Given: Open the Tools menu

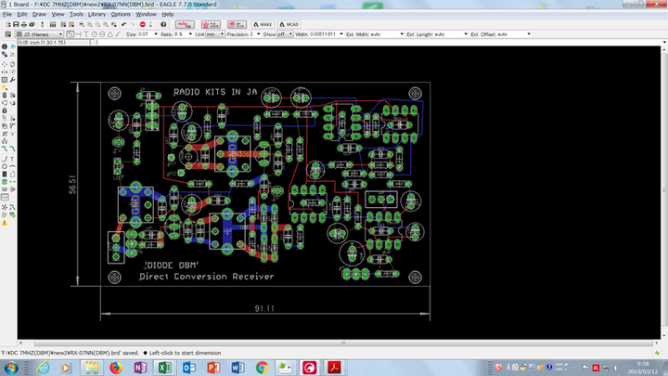Looking at the screenshot, I should [76, 15].
